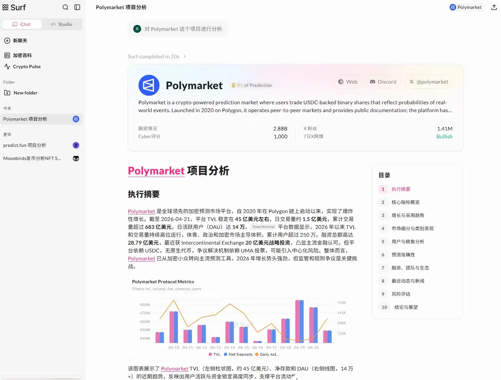This screenshot has width=501, height=380.
Task: Jump to 风险评估 section
Action: (x=401, y=294)
